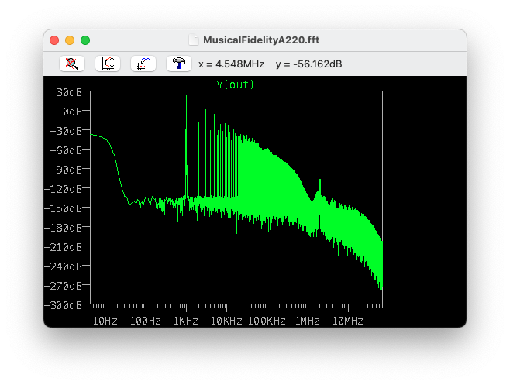Open the hammer control panel icon
Screen dimensions: 510x385
(179, 64)
